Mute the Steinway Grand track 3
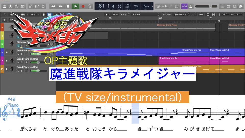Screen dimensions: 245x138 tap(18, 45)
